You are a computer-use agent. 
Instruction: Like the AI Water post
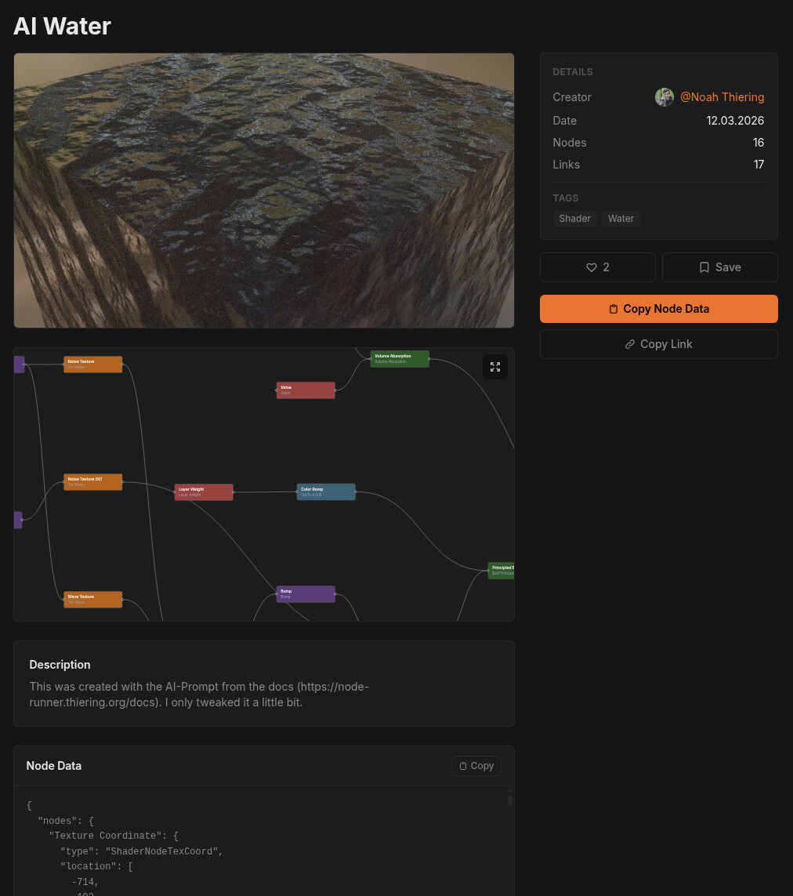598,267
